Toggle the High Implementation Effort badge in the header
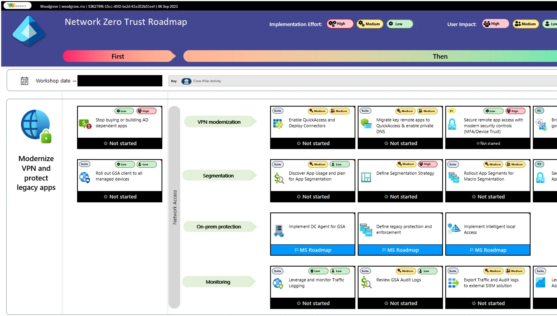This screenshot has width=557, height=316. (x=339, y=23)
